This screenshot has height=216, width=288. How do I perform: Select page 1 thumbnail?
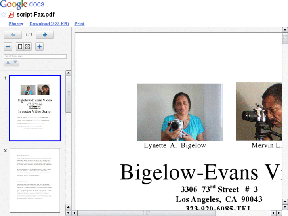35,108
